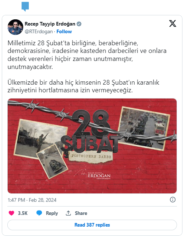185x239 pixels.
Task: Click the Share text label
Action: [x=81, y=213]
